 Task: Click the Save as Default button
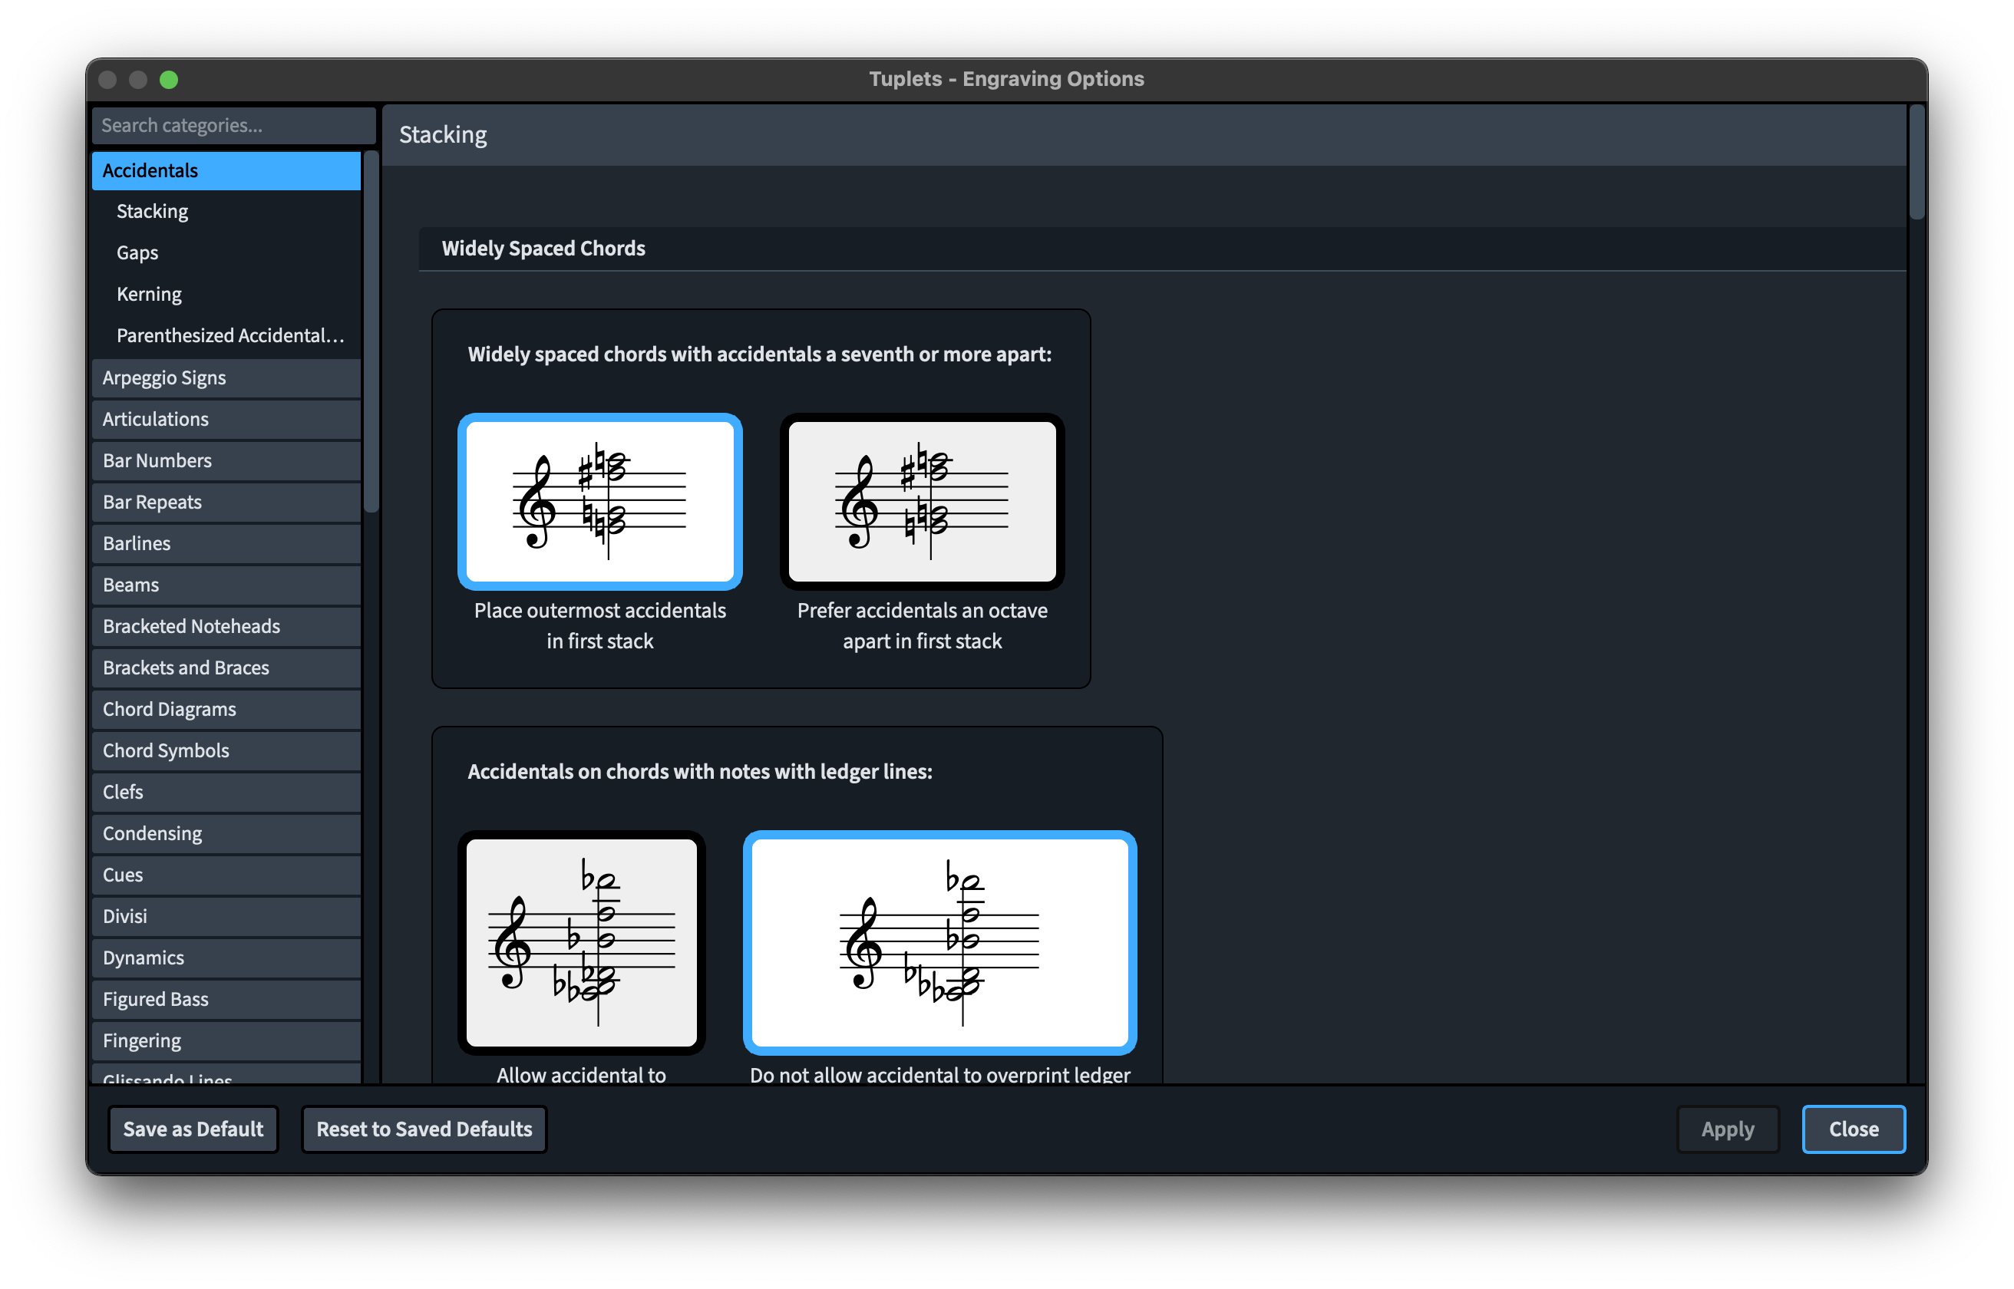193,1129
